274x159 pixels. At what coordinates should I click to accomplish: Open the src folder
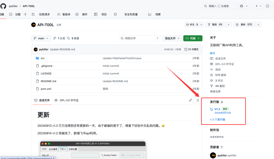click(x=43, y=58)
